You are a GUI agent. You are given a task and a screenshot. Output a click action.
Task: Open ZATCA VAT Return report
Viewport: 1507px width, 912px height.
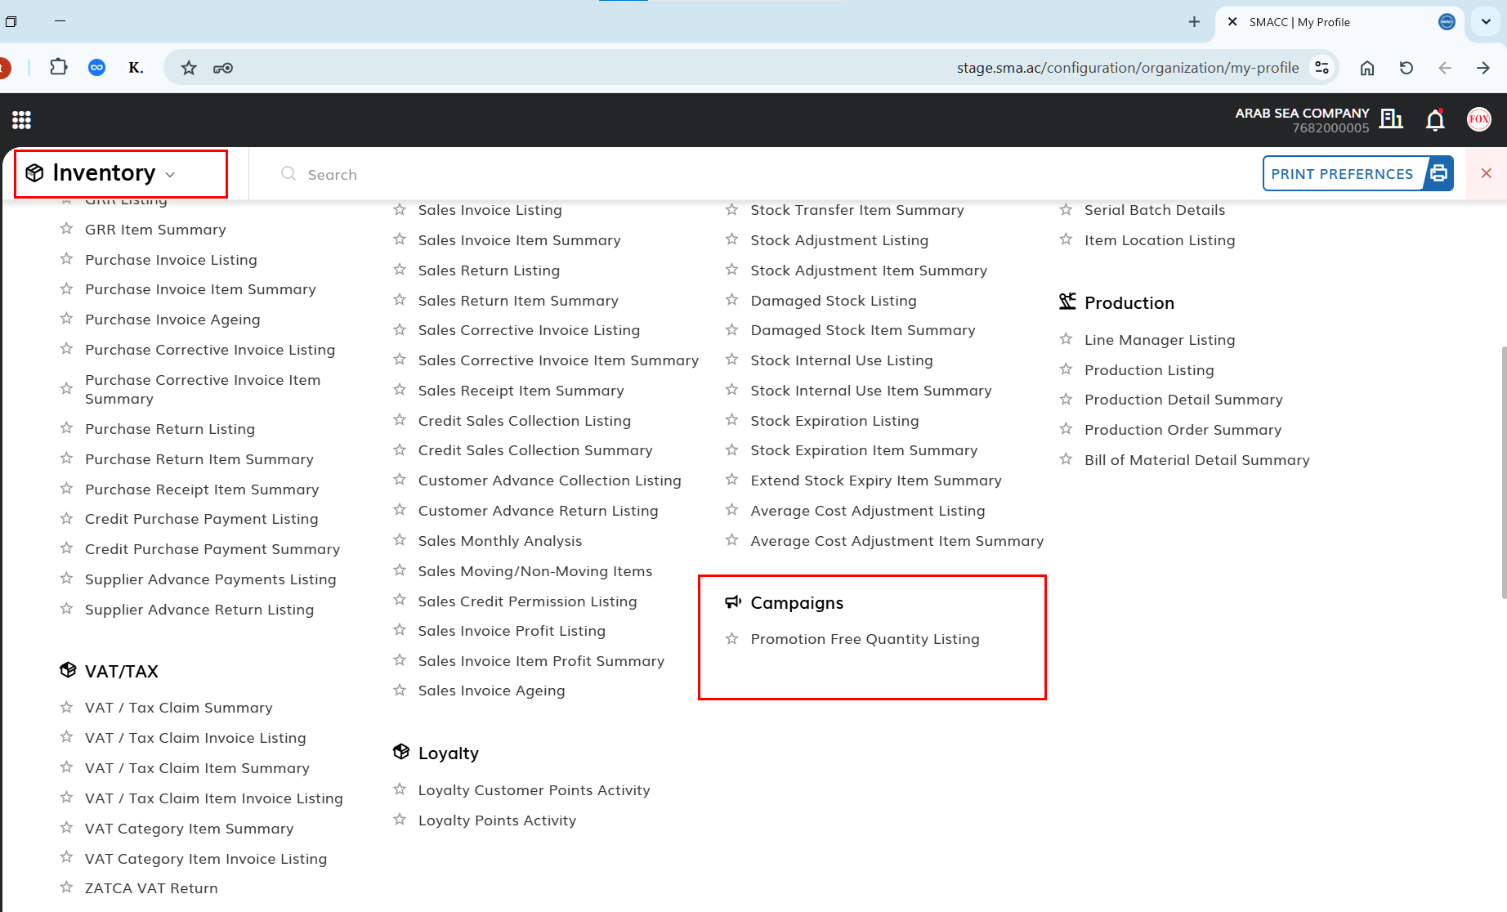pos(151,888)
